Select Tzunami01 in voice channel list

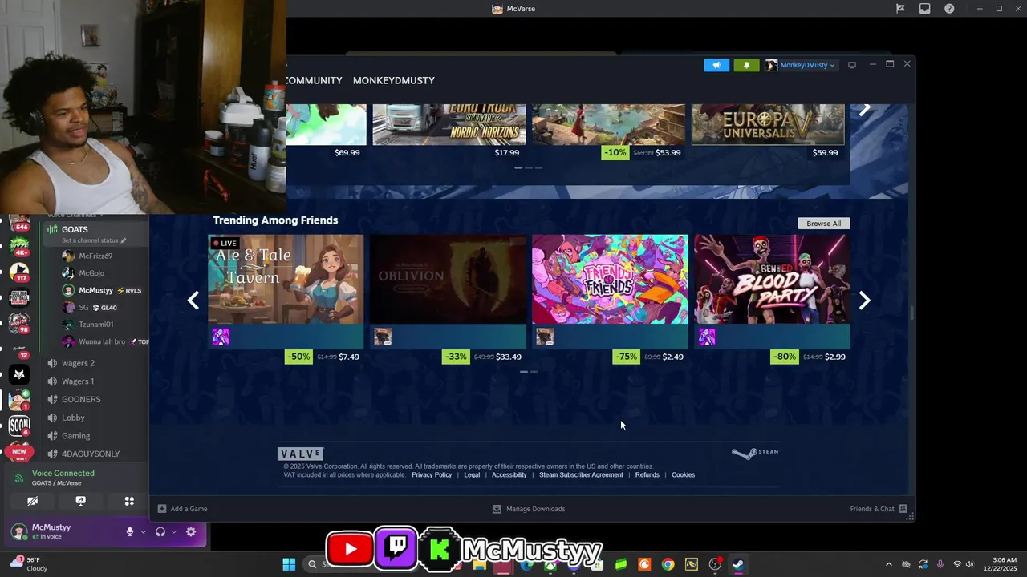coord(95,325)
